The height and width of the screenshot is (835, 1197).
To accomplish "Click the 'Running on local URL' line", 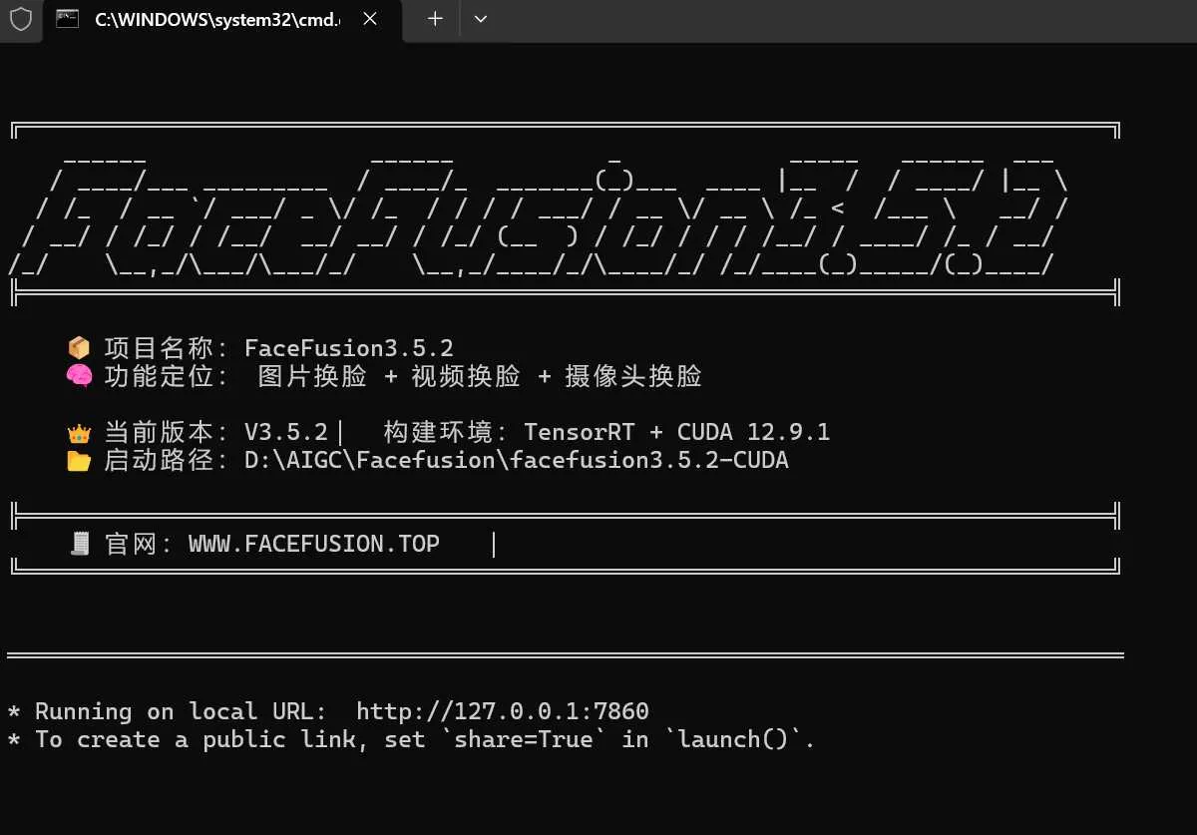I will point(328,711).
